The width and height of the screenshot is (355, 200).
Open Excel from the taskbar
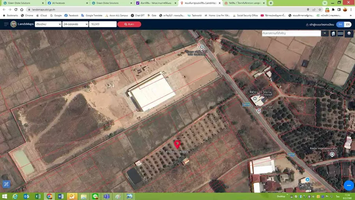tap(38, 196)
